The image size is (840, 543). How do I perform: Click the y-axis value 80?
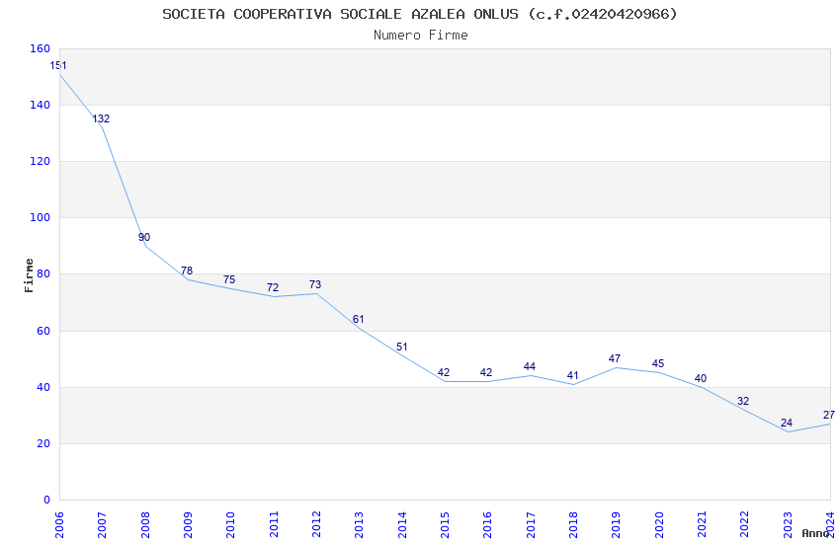[x=43, y=273]
